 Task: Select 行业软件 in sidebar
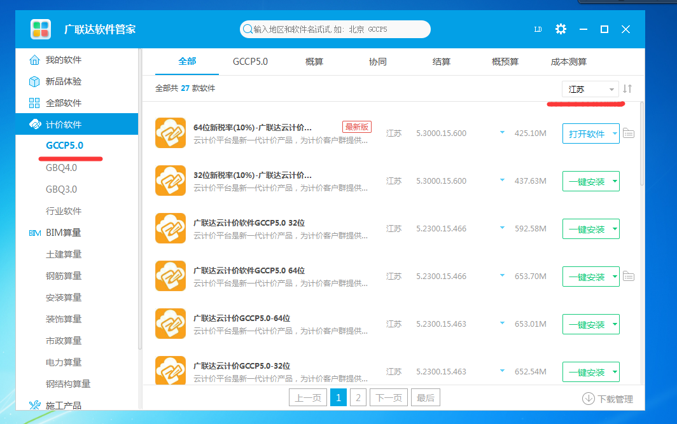(64, 211)
